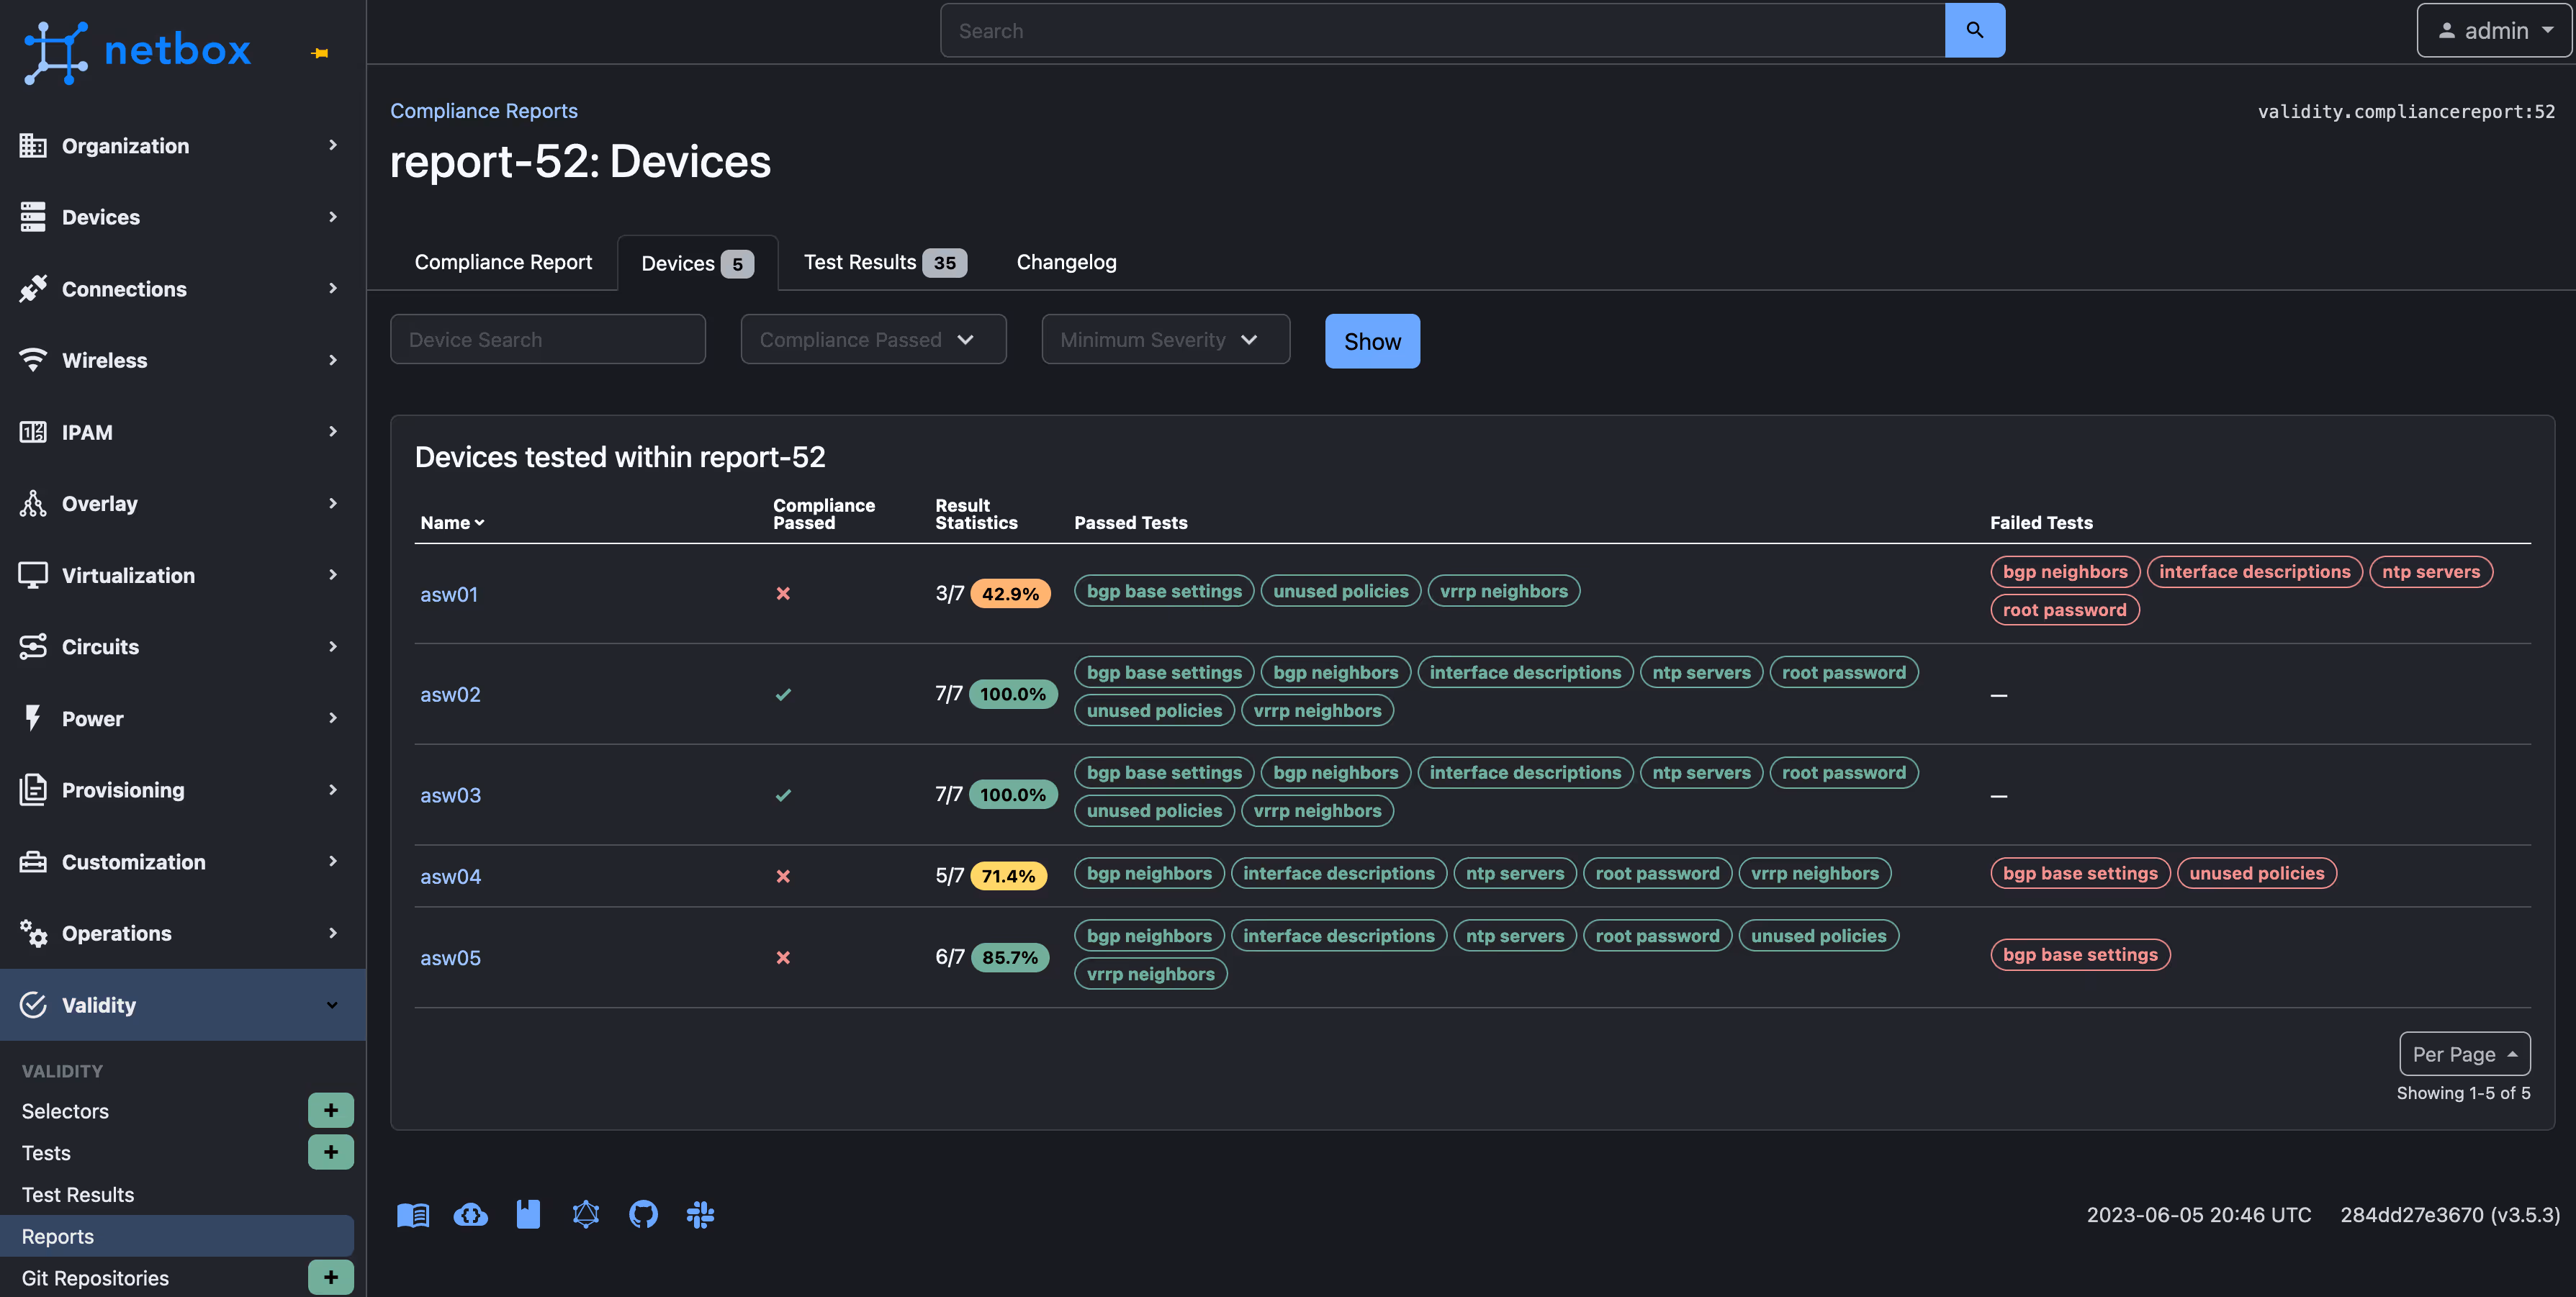Open the REST API cloud icon
This screenshot has width=2576, height=1297.
(x=470, y=1214)
